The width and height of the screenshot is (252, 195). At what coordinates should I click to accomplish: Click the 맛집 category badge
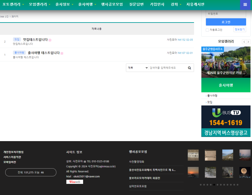17,40
